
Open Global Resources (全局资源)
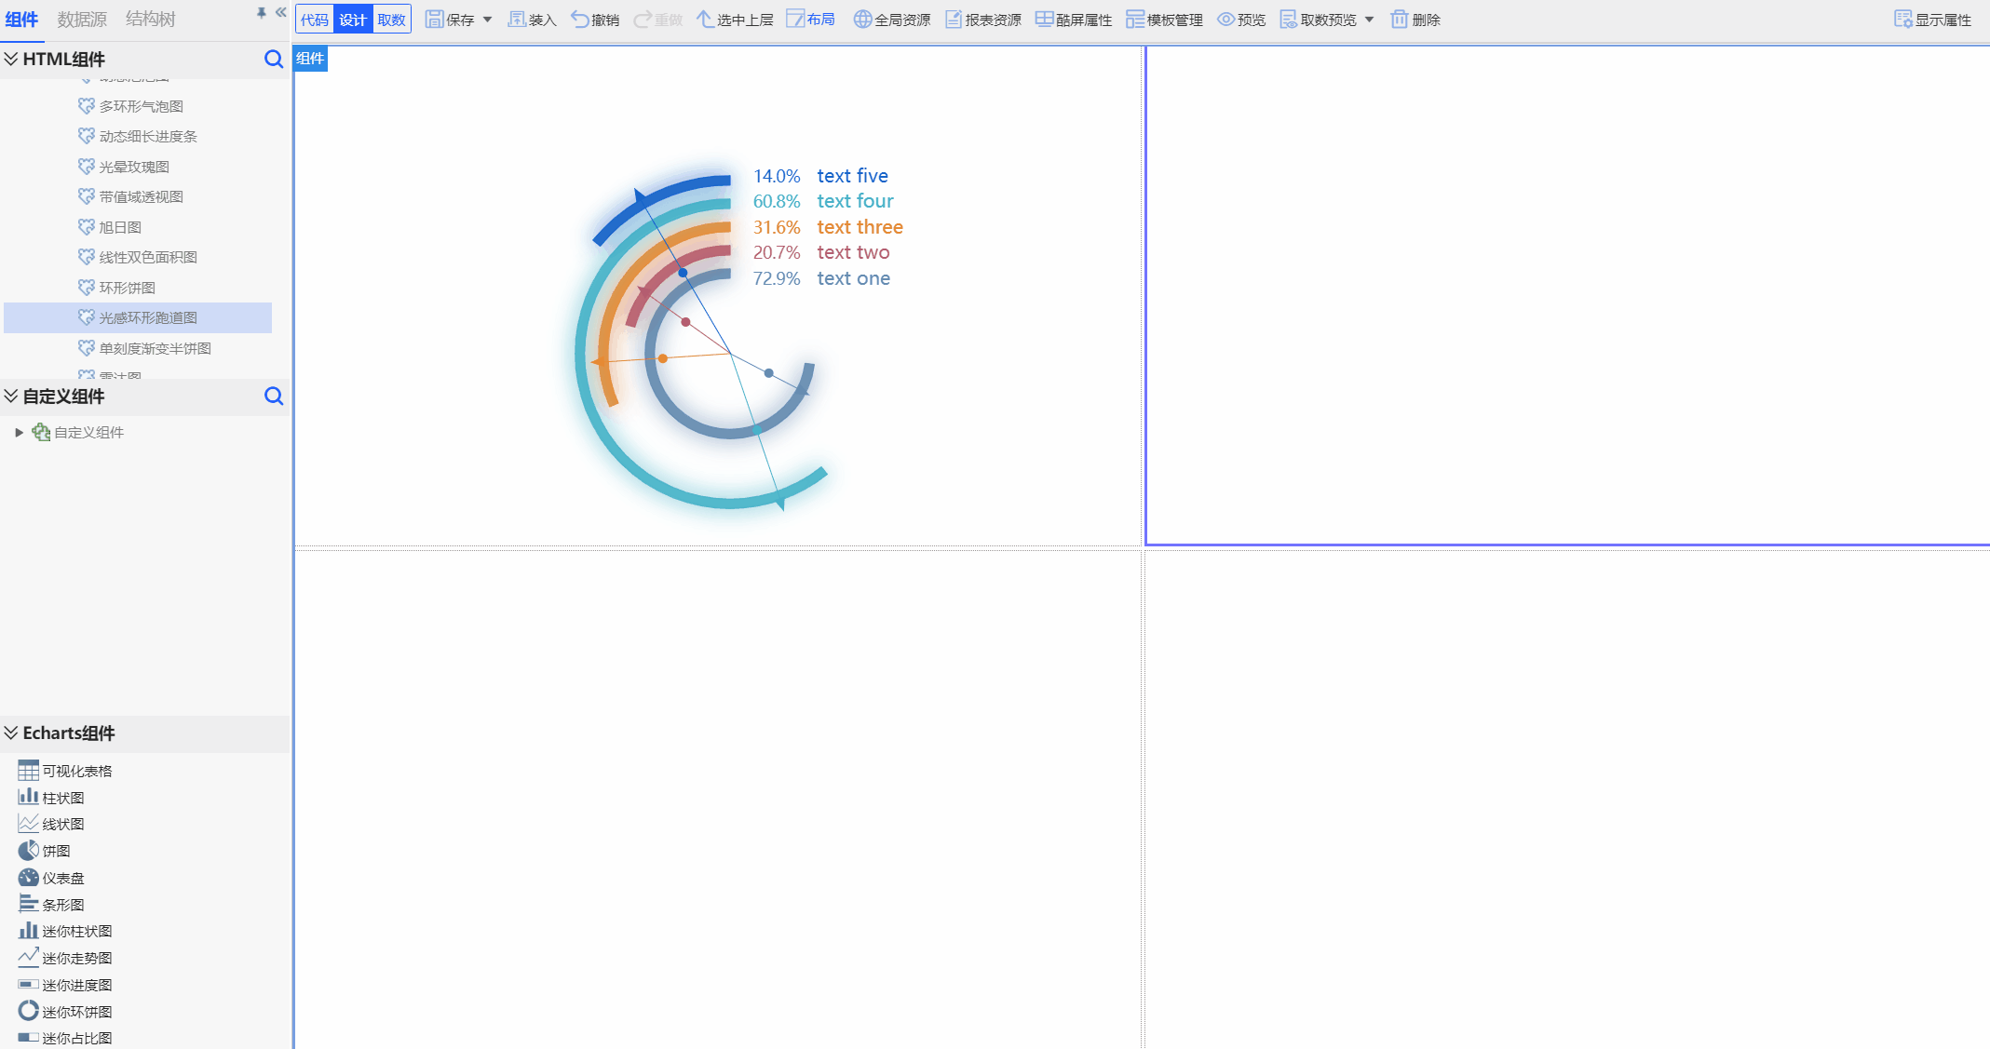(891, 20)
